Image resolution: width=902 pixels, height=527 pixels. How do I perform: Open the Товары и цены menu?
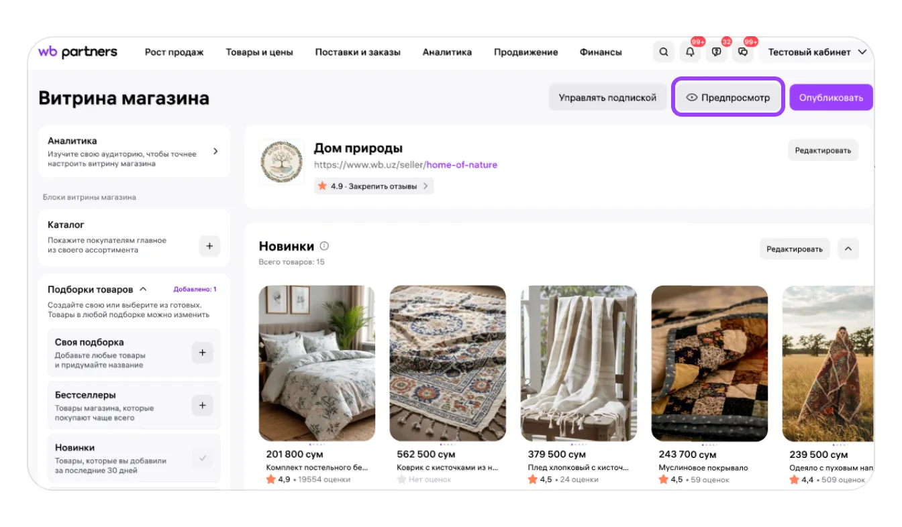click(x=259, y=52)
